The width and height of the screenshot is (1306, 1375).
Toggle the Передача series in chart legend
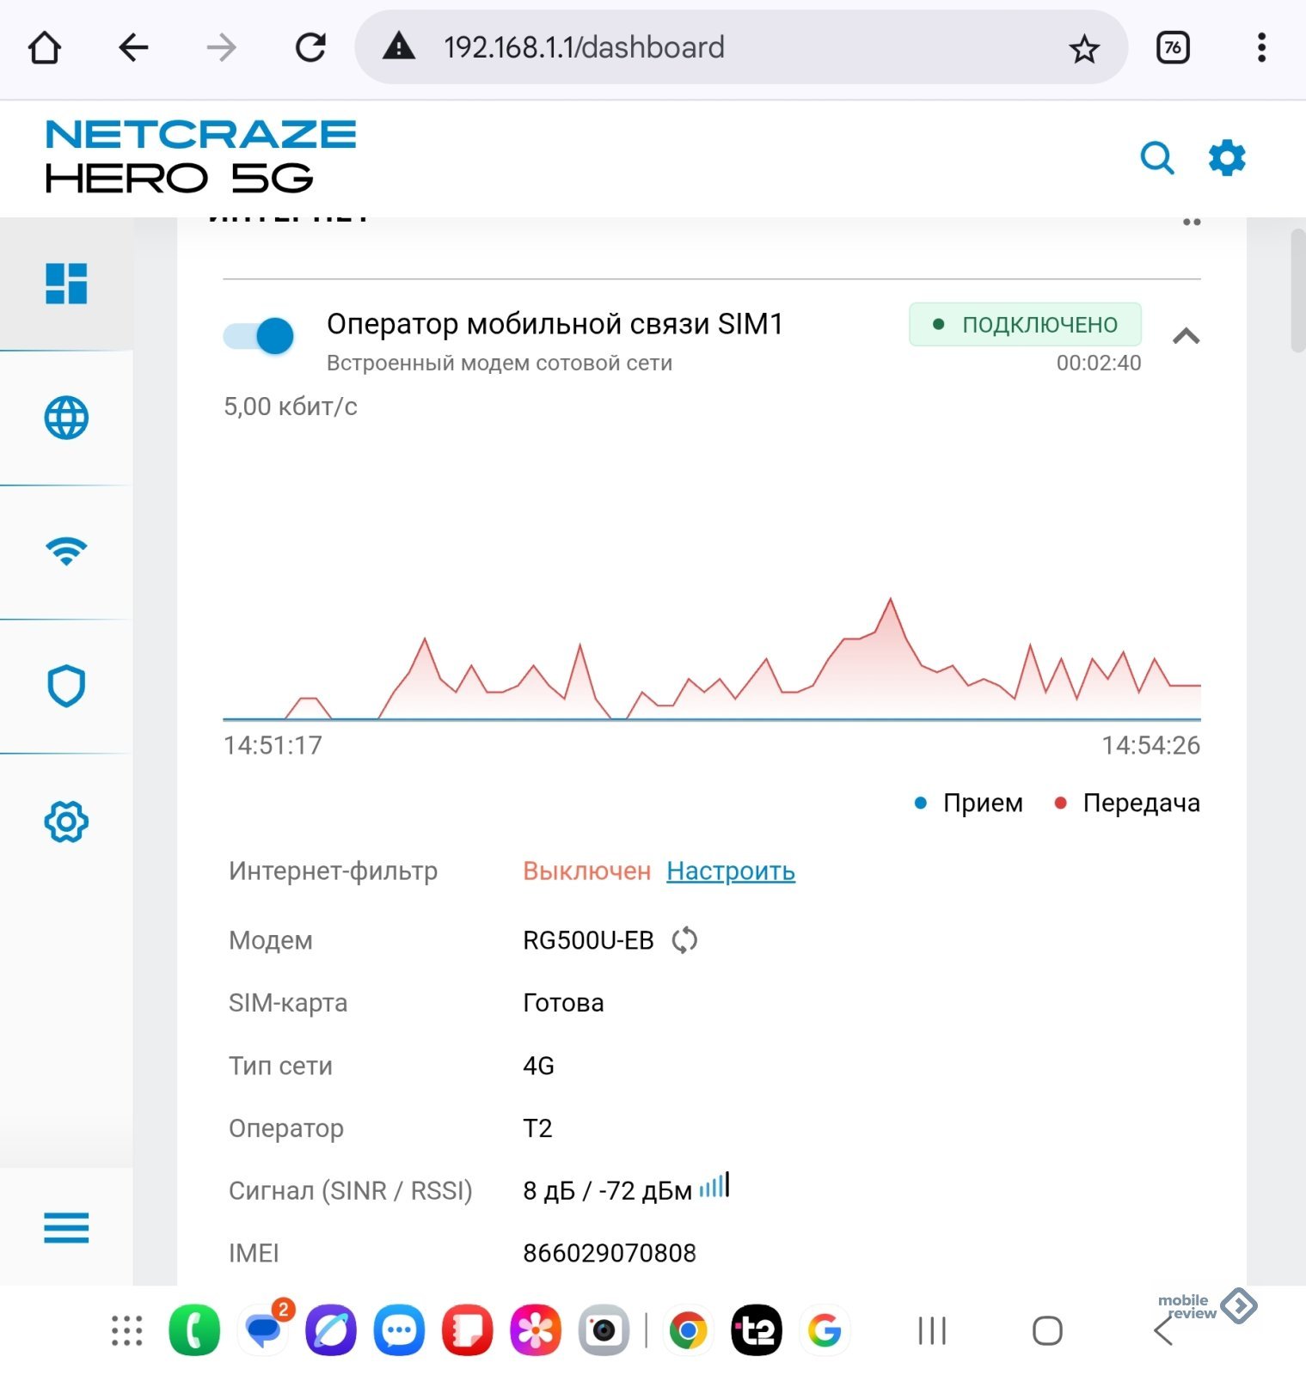click(1126, 803)
